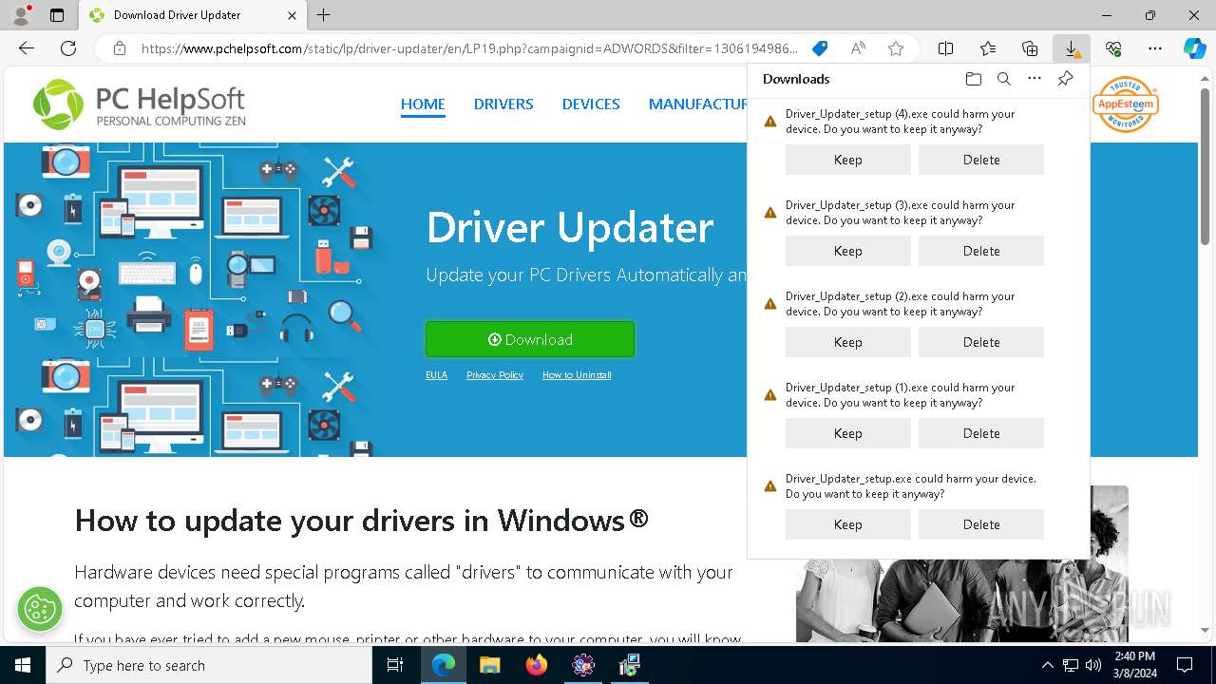Click the taskbar search box
1216x684 pixels.
[x=209, y=665]
